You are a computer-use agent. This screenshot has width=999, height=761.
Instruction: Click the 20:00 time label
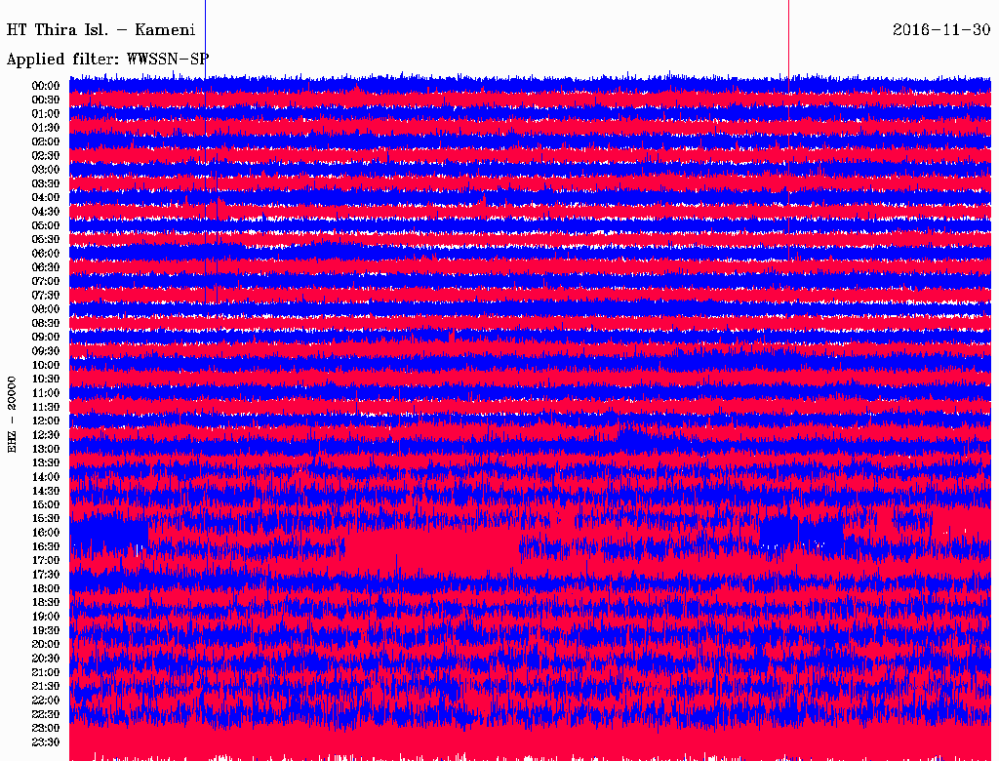(x=46, y=644)
